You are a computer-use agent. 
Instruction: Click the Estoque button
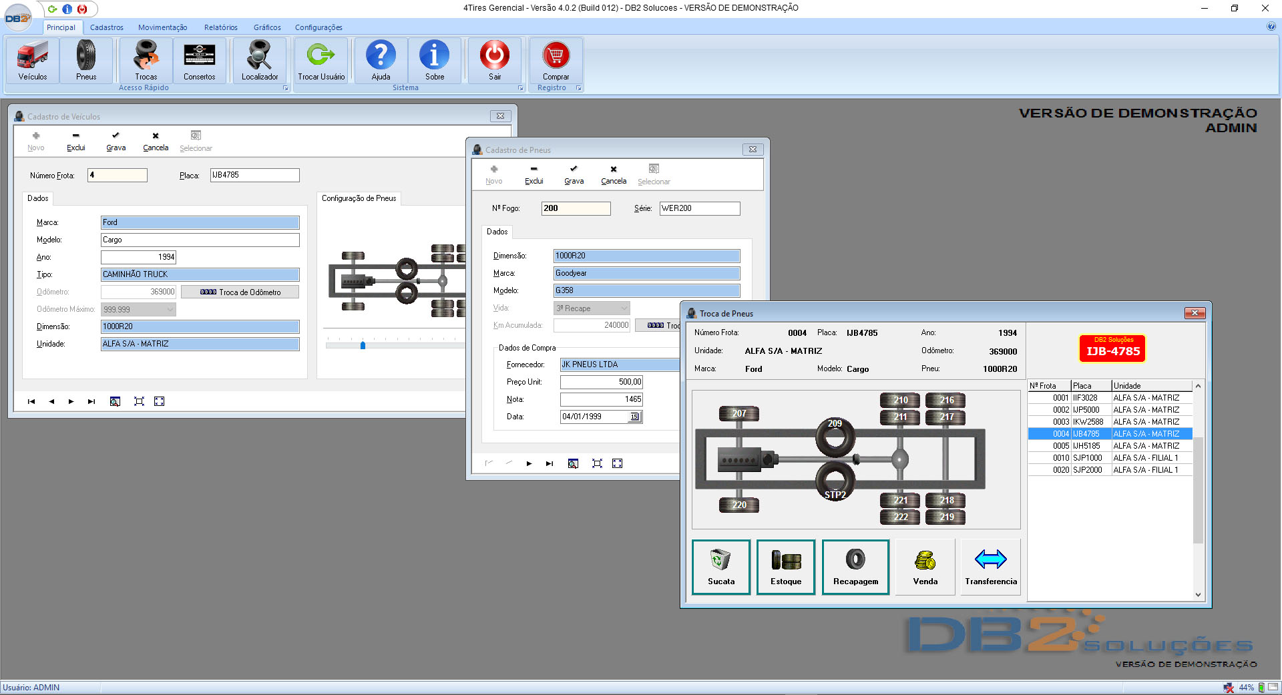[786, 567]
